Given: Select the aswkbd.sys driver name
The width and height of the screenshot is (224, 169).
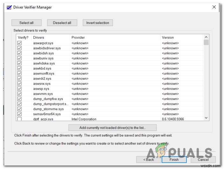Looking at the screenshot, I should click(x=42, y=68).
